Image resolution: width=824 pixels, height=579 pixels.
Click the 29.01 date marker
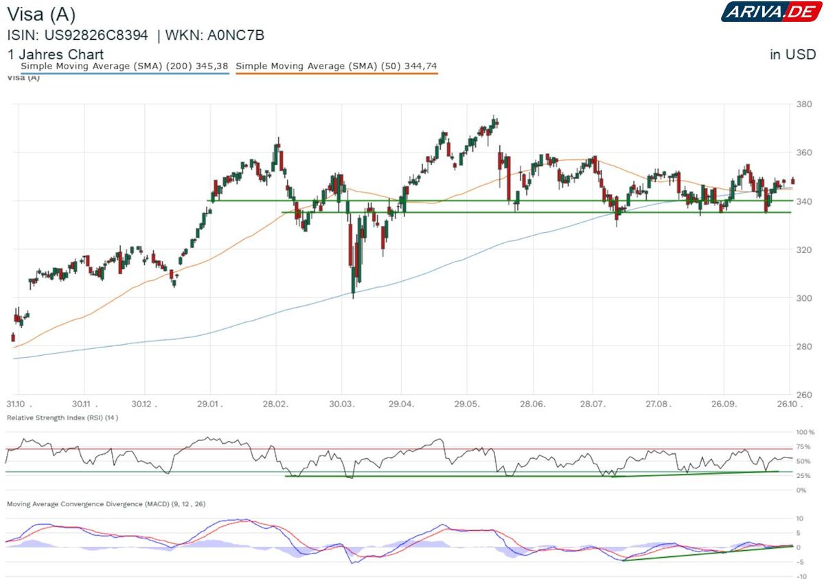pyautogui.click(x=210, y=404)
